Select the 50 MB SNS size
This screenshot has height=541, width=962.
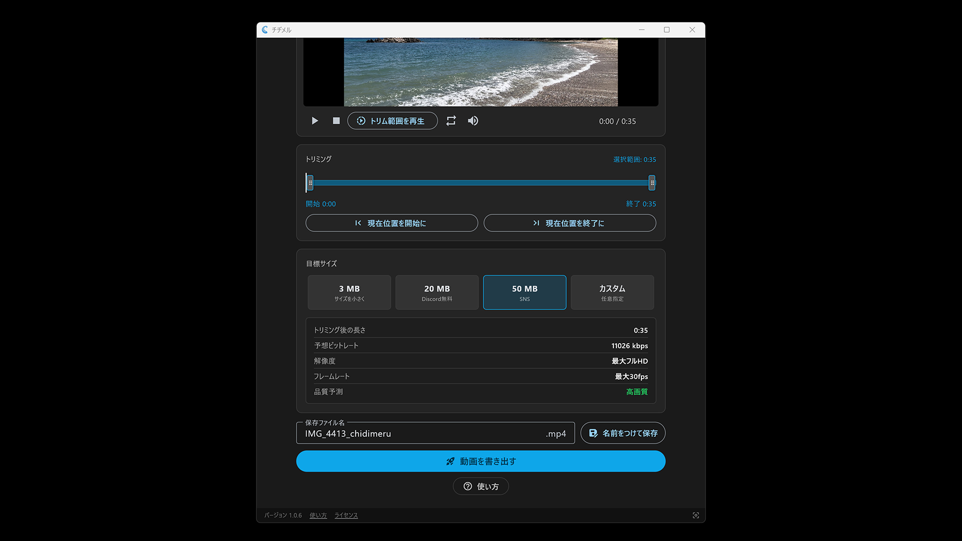point(525,293)
